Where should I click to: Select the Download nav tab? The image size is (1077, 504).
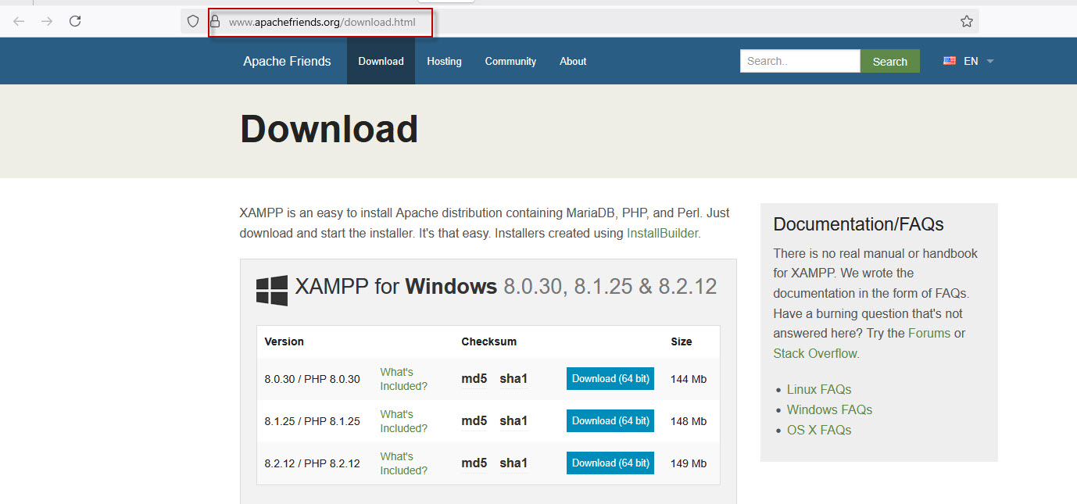click(381, 61)
